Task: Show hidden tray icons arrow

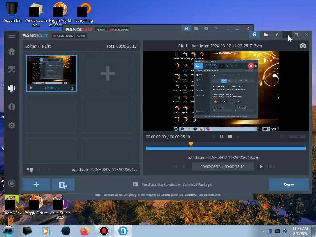Action: pyautogui.click(x=262, y=231)
